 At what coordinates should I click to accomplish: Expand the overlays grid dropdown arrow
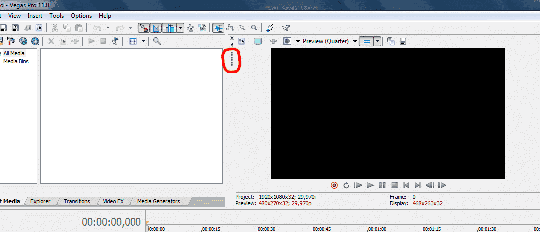click(x=377, y=41)
